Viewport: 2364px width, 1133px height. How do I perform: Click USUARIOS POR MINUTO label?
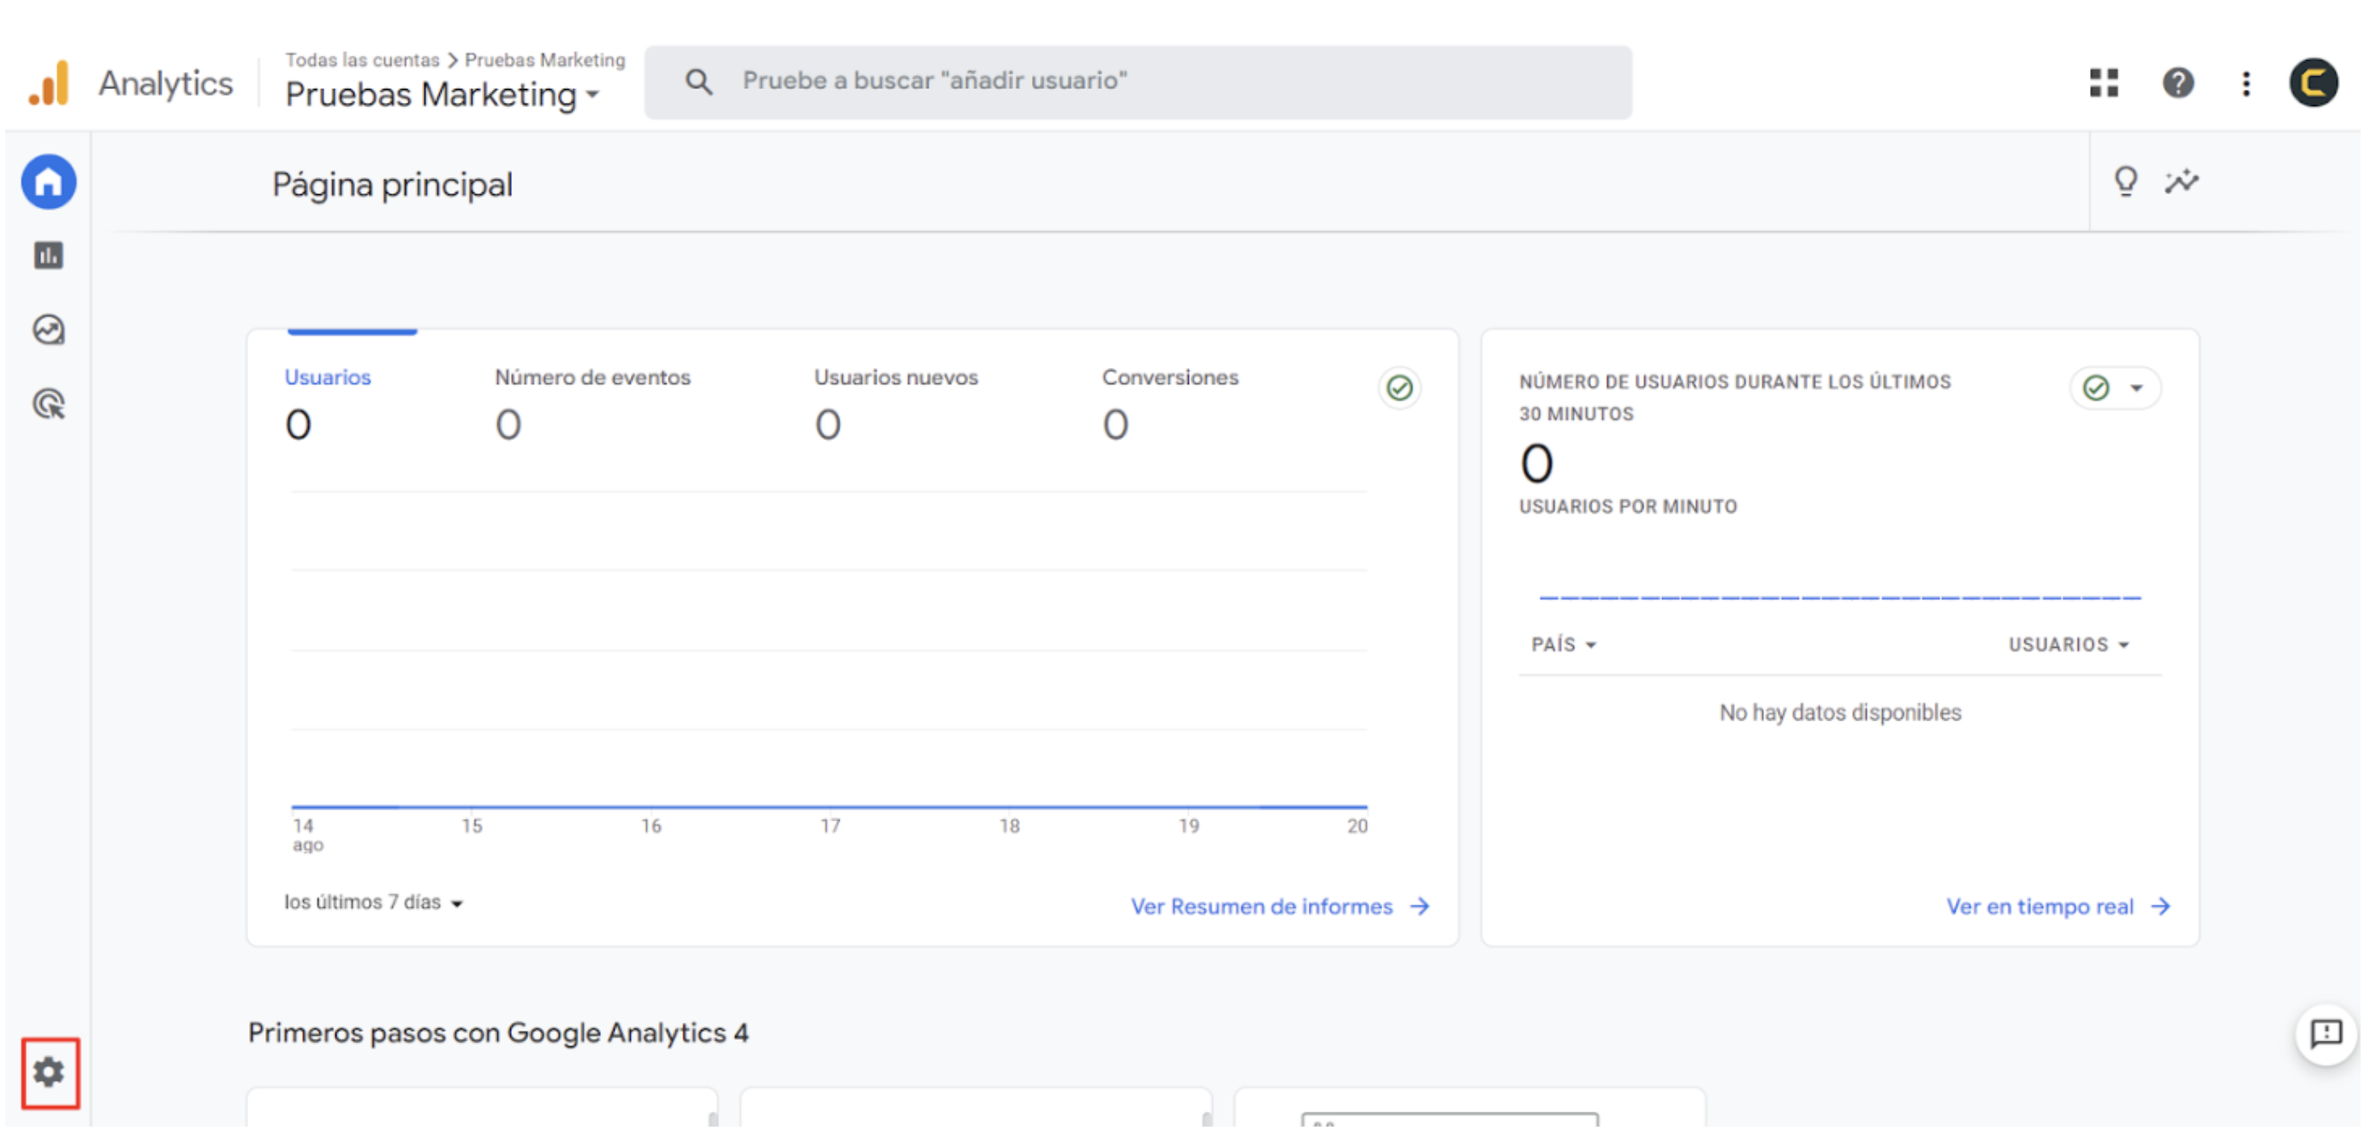(x=1628, y=507)
